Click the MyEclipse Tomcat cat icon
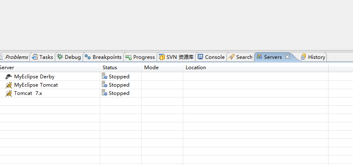 (9, 85)
